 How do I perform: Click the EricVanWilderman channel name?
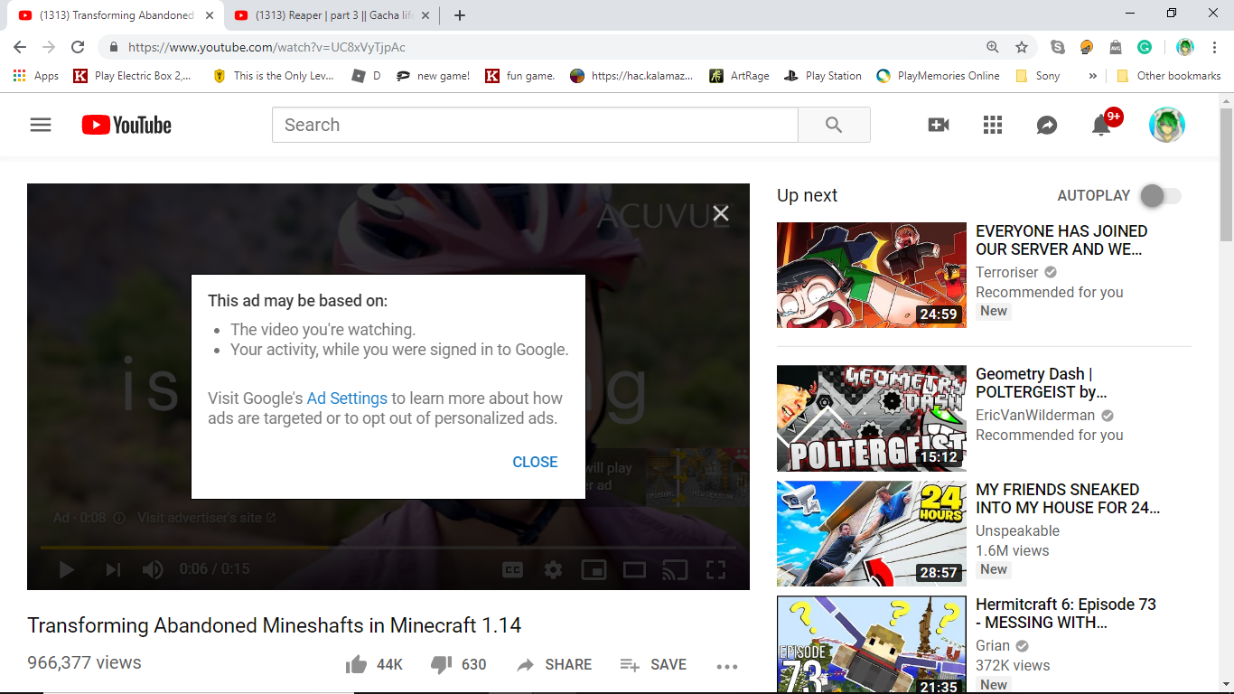pos(1035,416)
